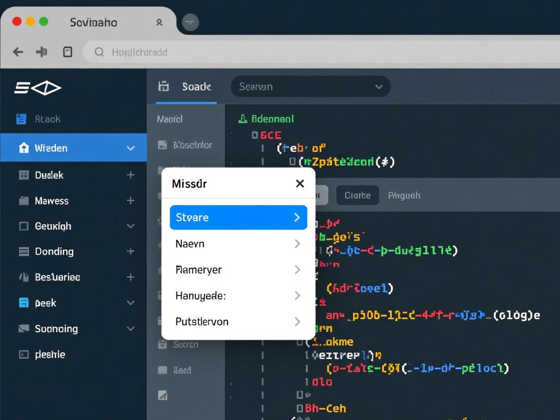The width and height of the screenshot is (560, 420).
Task: Click the browser back arrow
Action: [x=18, y=52]
